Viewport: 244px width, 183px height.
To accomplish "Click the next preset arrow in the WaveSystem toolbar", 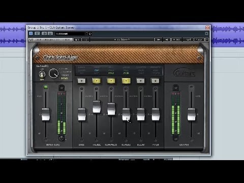I will (x=167, y=40).
